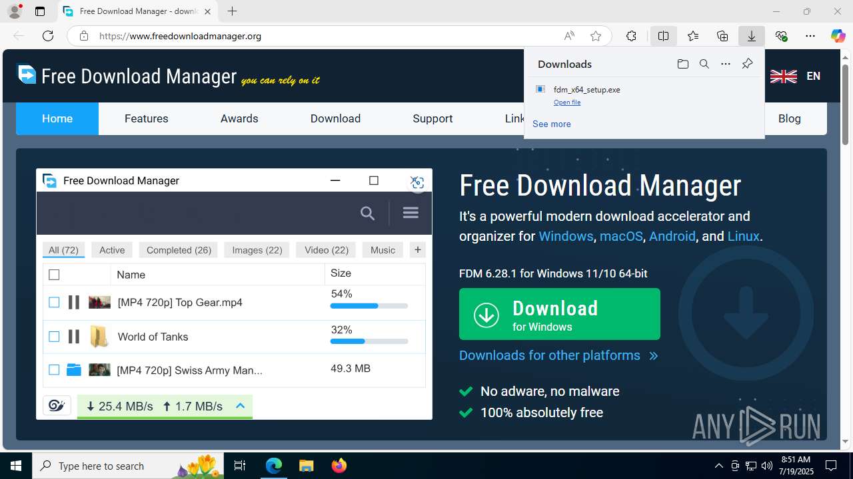Open Awards navigation tab
Screen dimensions: 853x479
(239, 118)
